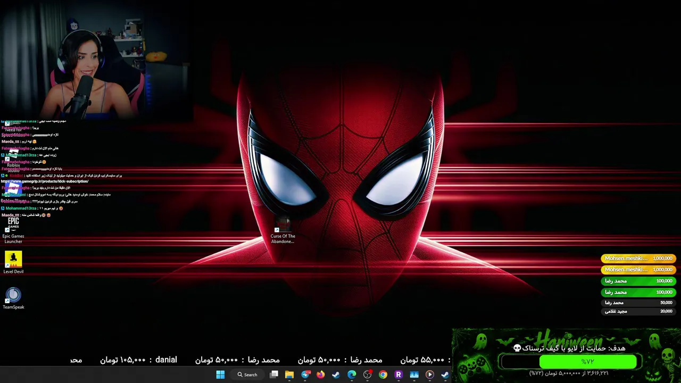This screenshot has width=681, height=383.
Task: Click the 'danial' name in the donation ticker
Action: [x=166, y=360]
